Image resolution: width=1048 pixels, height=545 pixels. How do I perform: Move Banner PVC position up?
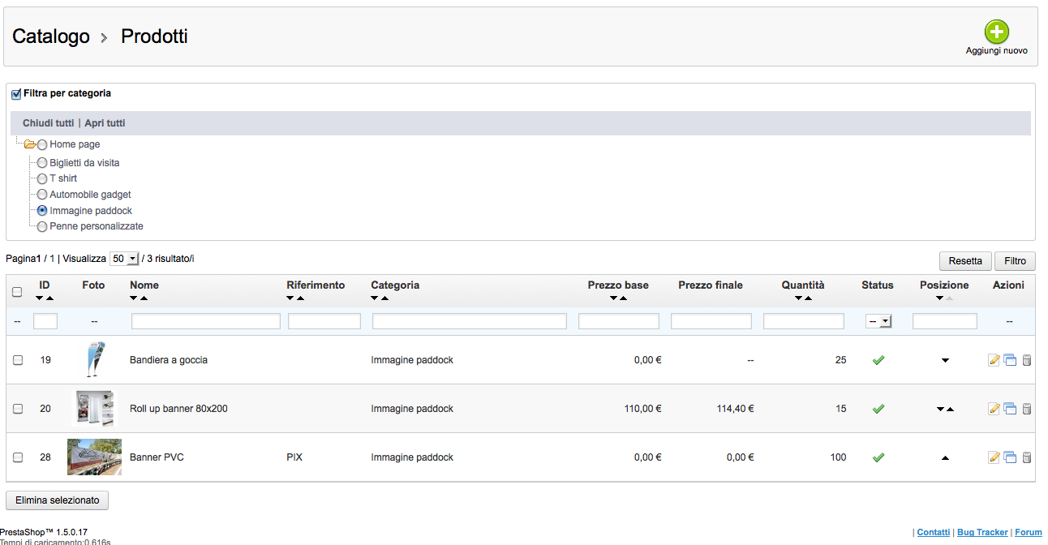point(945,458)
